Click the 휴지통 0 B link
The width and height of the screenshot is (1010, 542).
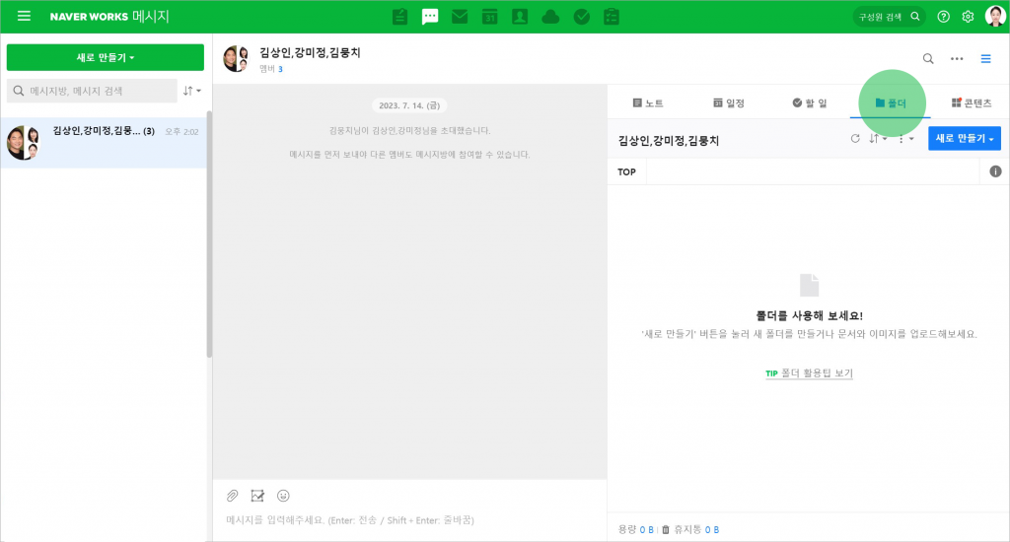[696, 529]
